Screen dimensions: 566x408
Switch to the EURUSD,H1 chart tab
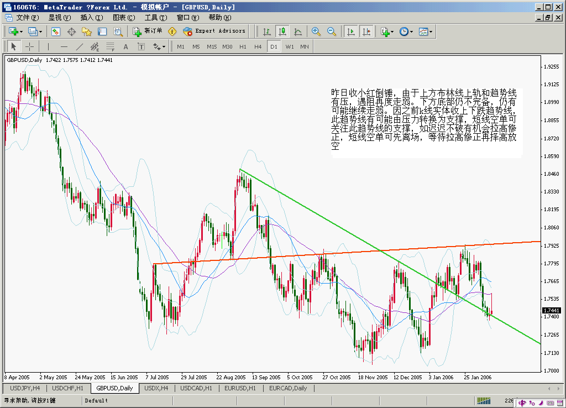240,388
